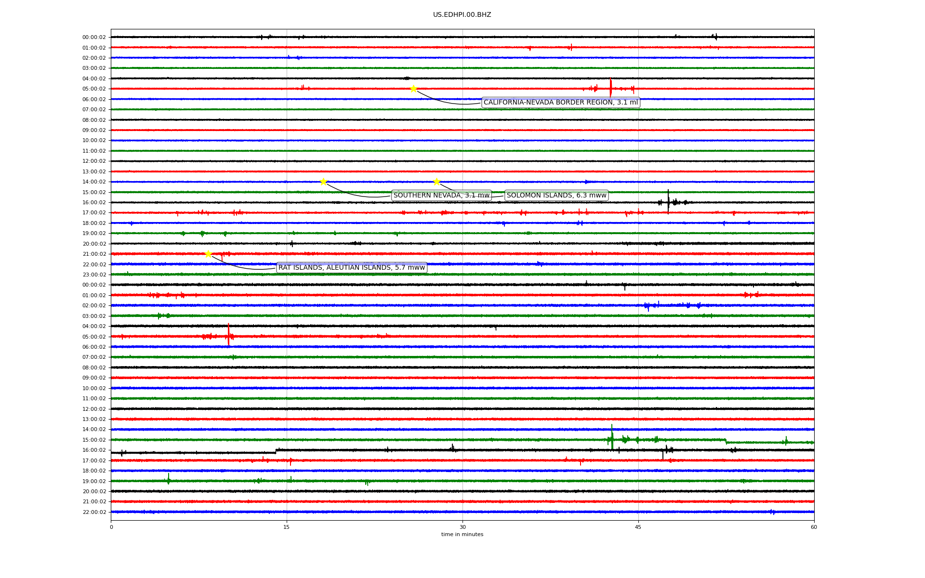Image resolution: width=925 pixels, height=578 pixels.
Task: Click the first 00:00:02 row time label
Action: click(x=94, y=37)
